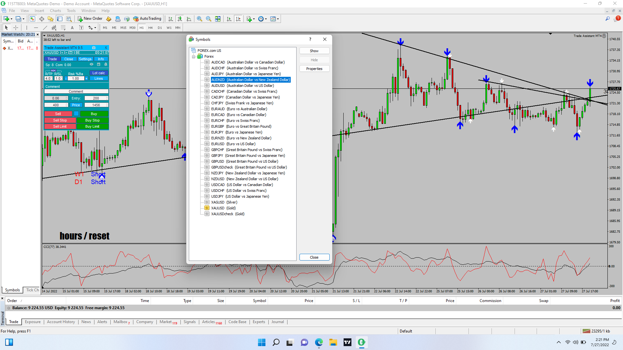This screenshot has height=350, width=623.
Task: Select the candlestick chart type icon
Action: point(180,19)
